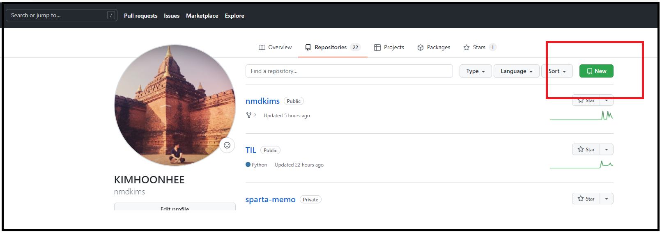Screen dimensions: 662x235
Task: Expand the Language filter dropdown
Action: (x=517, y=71)
